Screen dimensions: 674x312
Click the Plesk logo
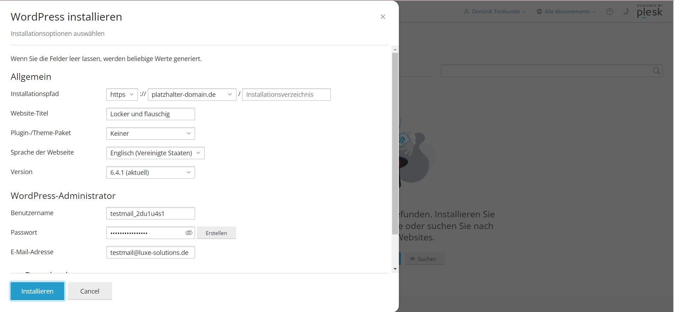coord(650,11)
